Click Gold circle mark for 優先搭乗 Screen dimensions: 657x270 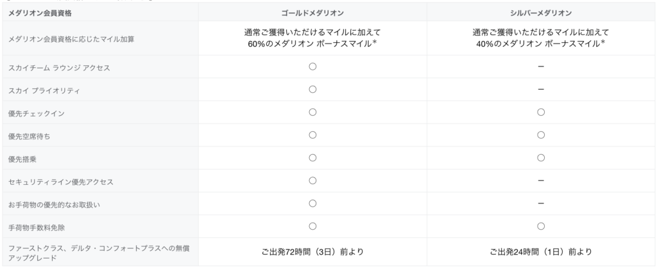coord(312,157)
